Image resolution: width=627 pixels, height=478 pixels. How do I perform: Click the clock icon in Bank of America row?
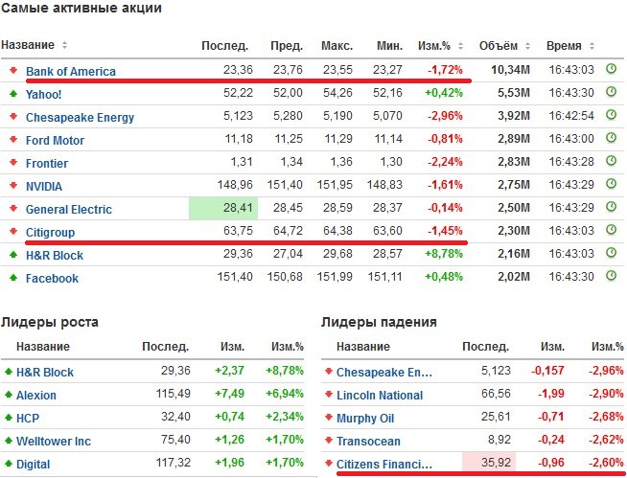tap(612, 70)
